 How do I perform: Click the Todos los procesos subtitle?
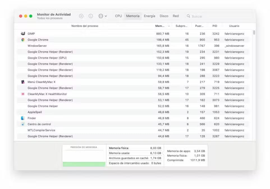click(x=50, y=18)
